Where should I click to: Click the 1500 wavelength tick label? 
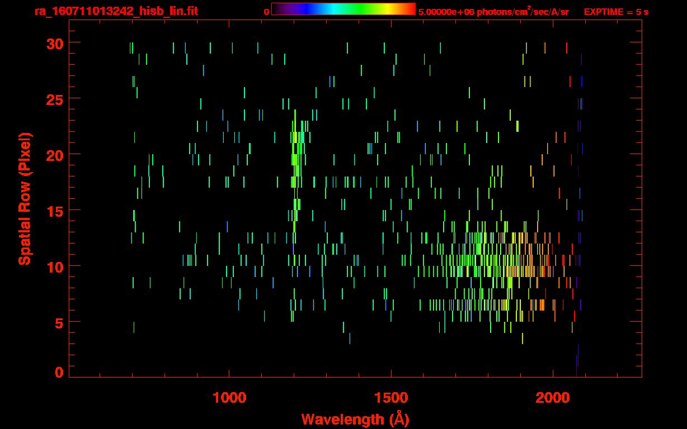pyautogui.click(x=391, y=398)
